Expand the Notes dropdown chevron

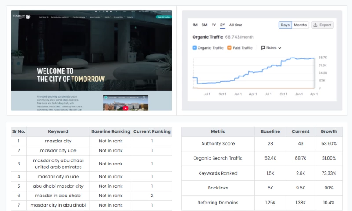click(x=279, y=48)
